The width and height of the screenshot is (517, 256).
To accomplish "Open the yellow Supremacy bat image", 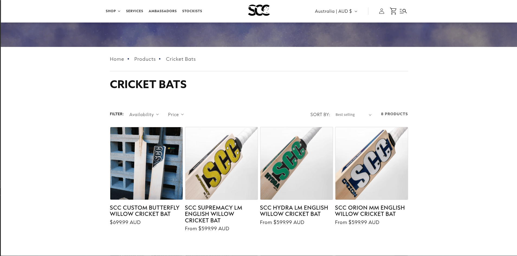I will 221,163.
